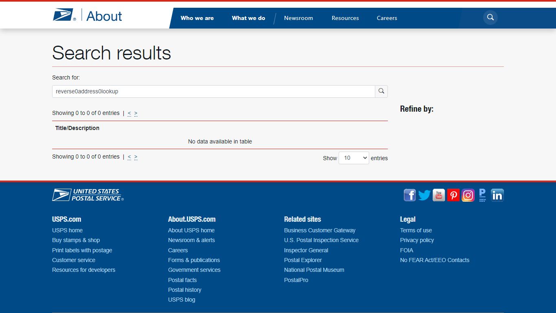
Task: Go to the Newsroom section
Action: coord(298,18)
